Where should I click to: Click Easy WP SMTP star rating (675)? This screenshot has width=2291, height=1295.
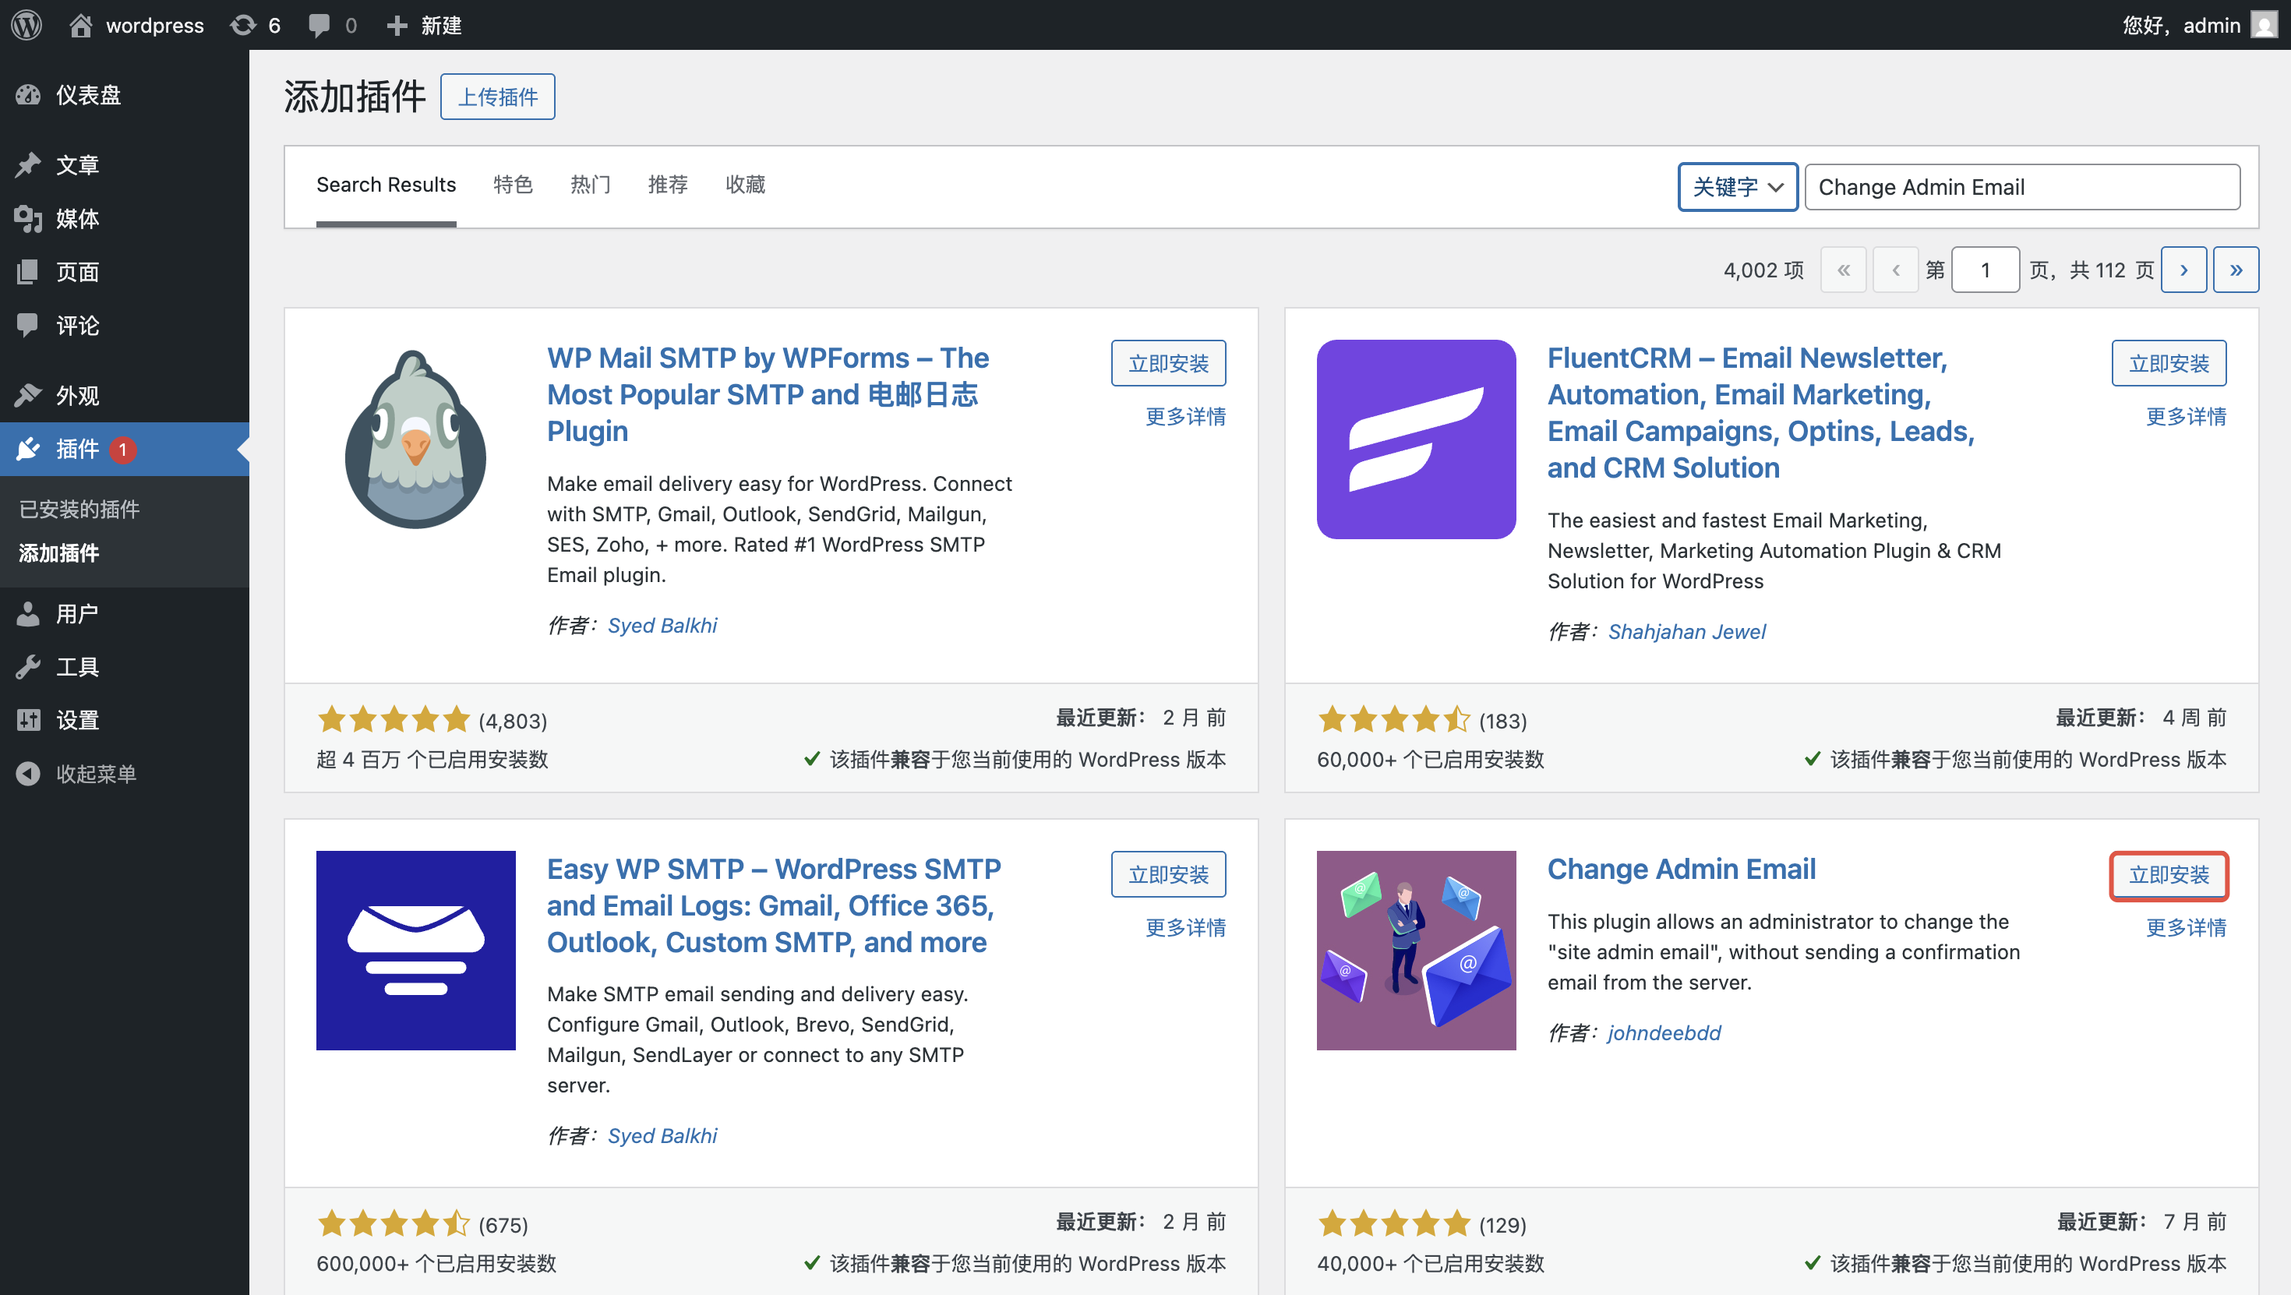click(x=394, y=1223)
